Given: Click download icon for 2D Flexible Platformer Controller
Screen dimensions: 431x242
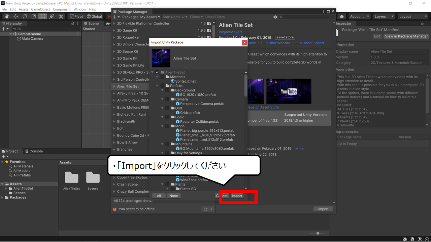Looking at the screenshot, I should tap(209, 24).
